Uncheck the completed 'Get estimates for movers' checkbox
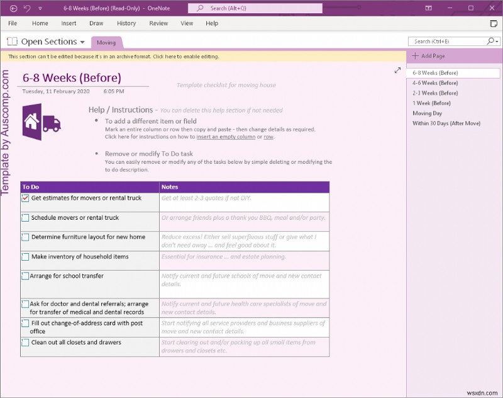Viewport: 503px width, 398px height. click(x=25, y=197)
